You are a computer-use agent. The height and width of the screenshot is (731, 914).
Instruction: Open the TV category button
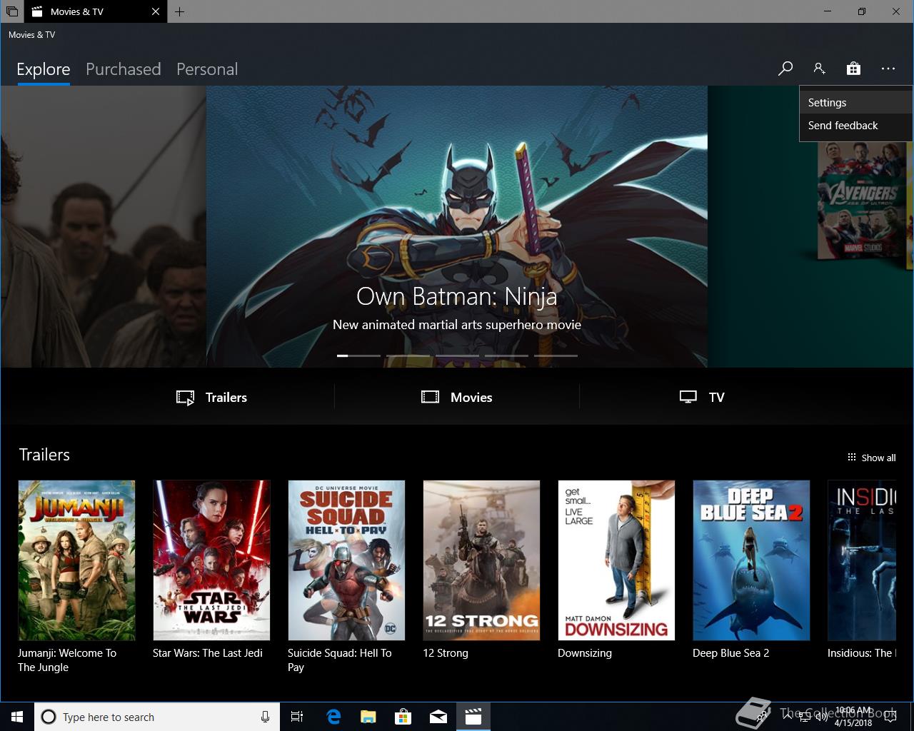point(702,398)
